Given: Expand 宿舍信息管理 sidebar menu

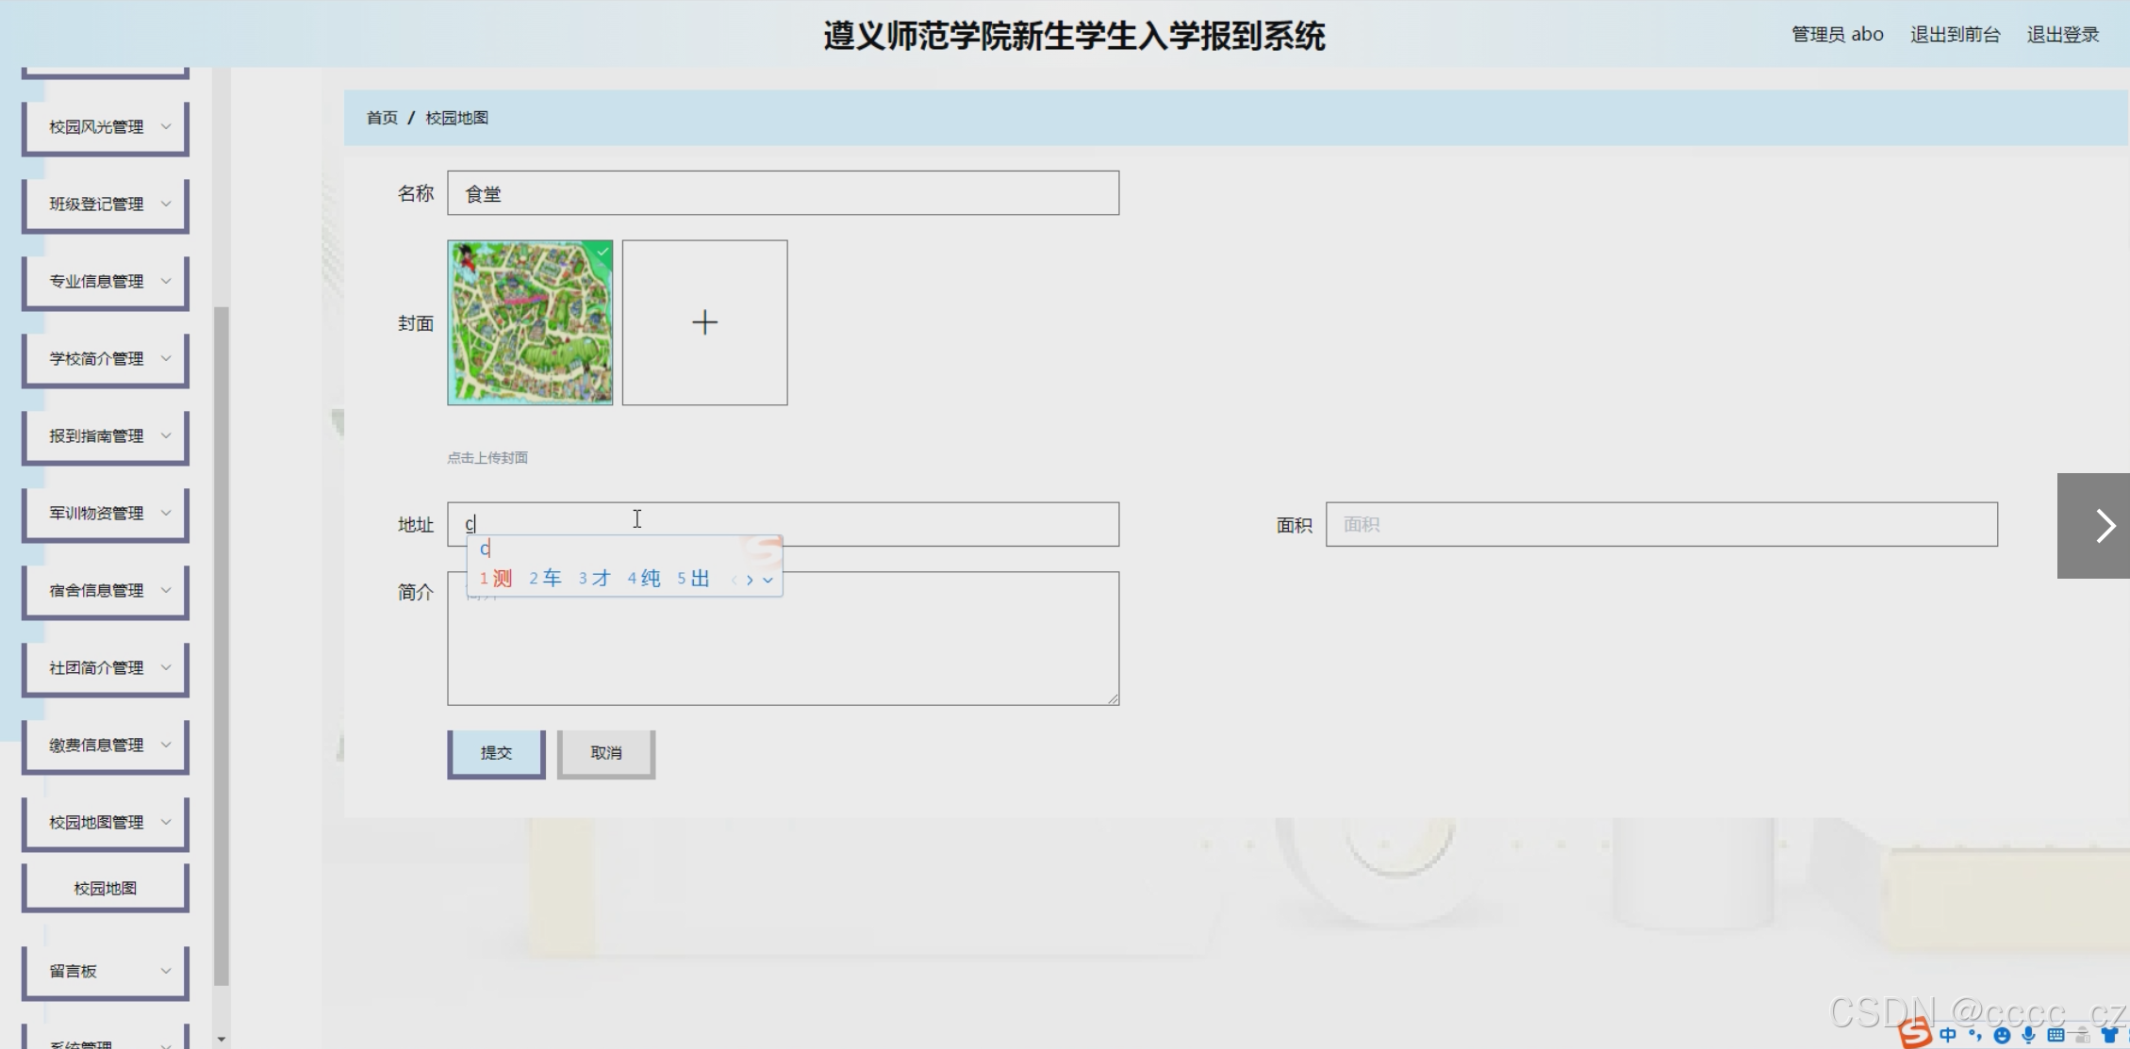Looking at the screenshot, I should tap(106, 590).
